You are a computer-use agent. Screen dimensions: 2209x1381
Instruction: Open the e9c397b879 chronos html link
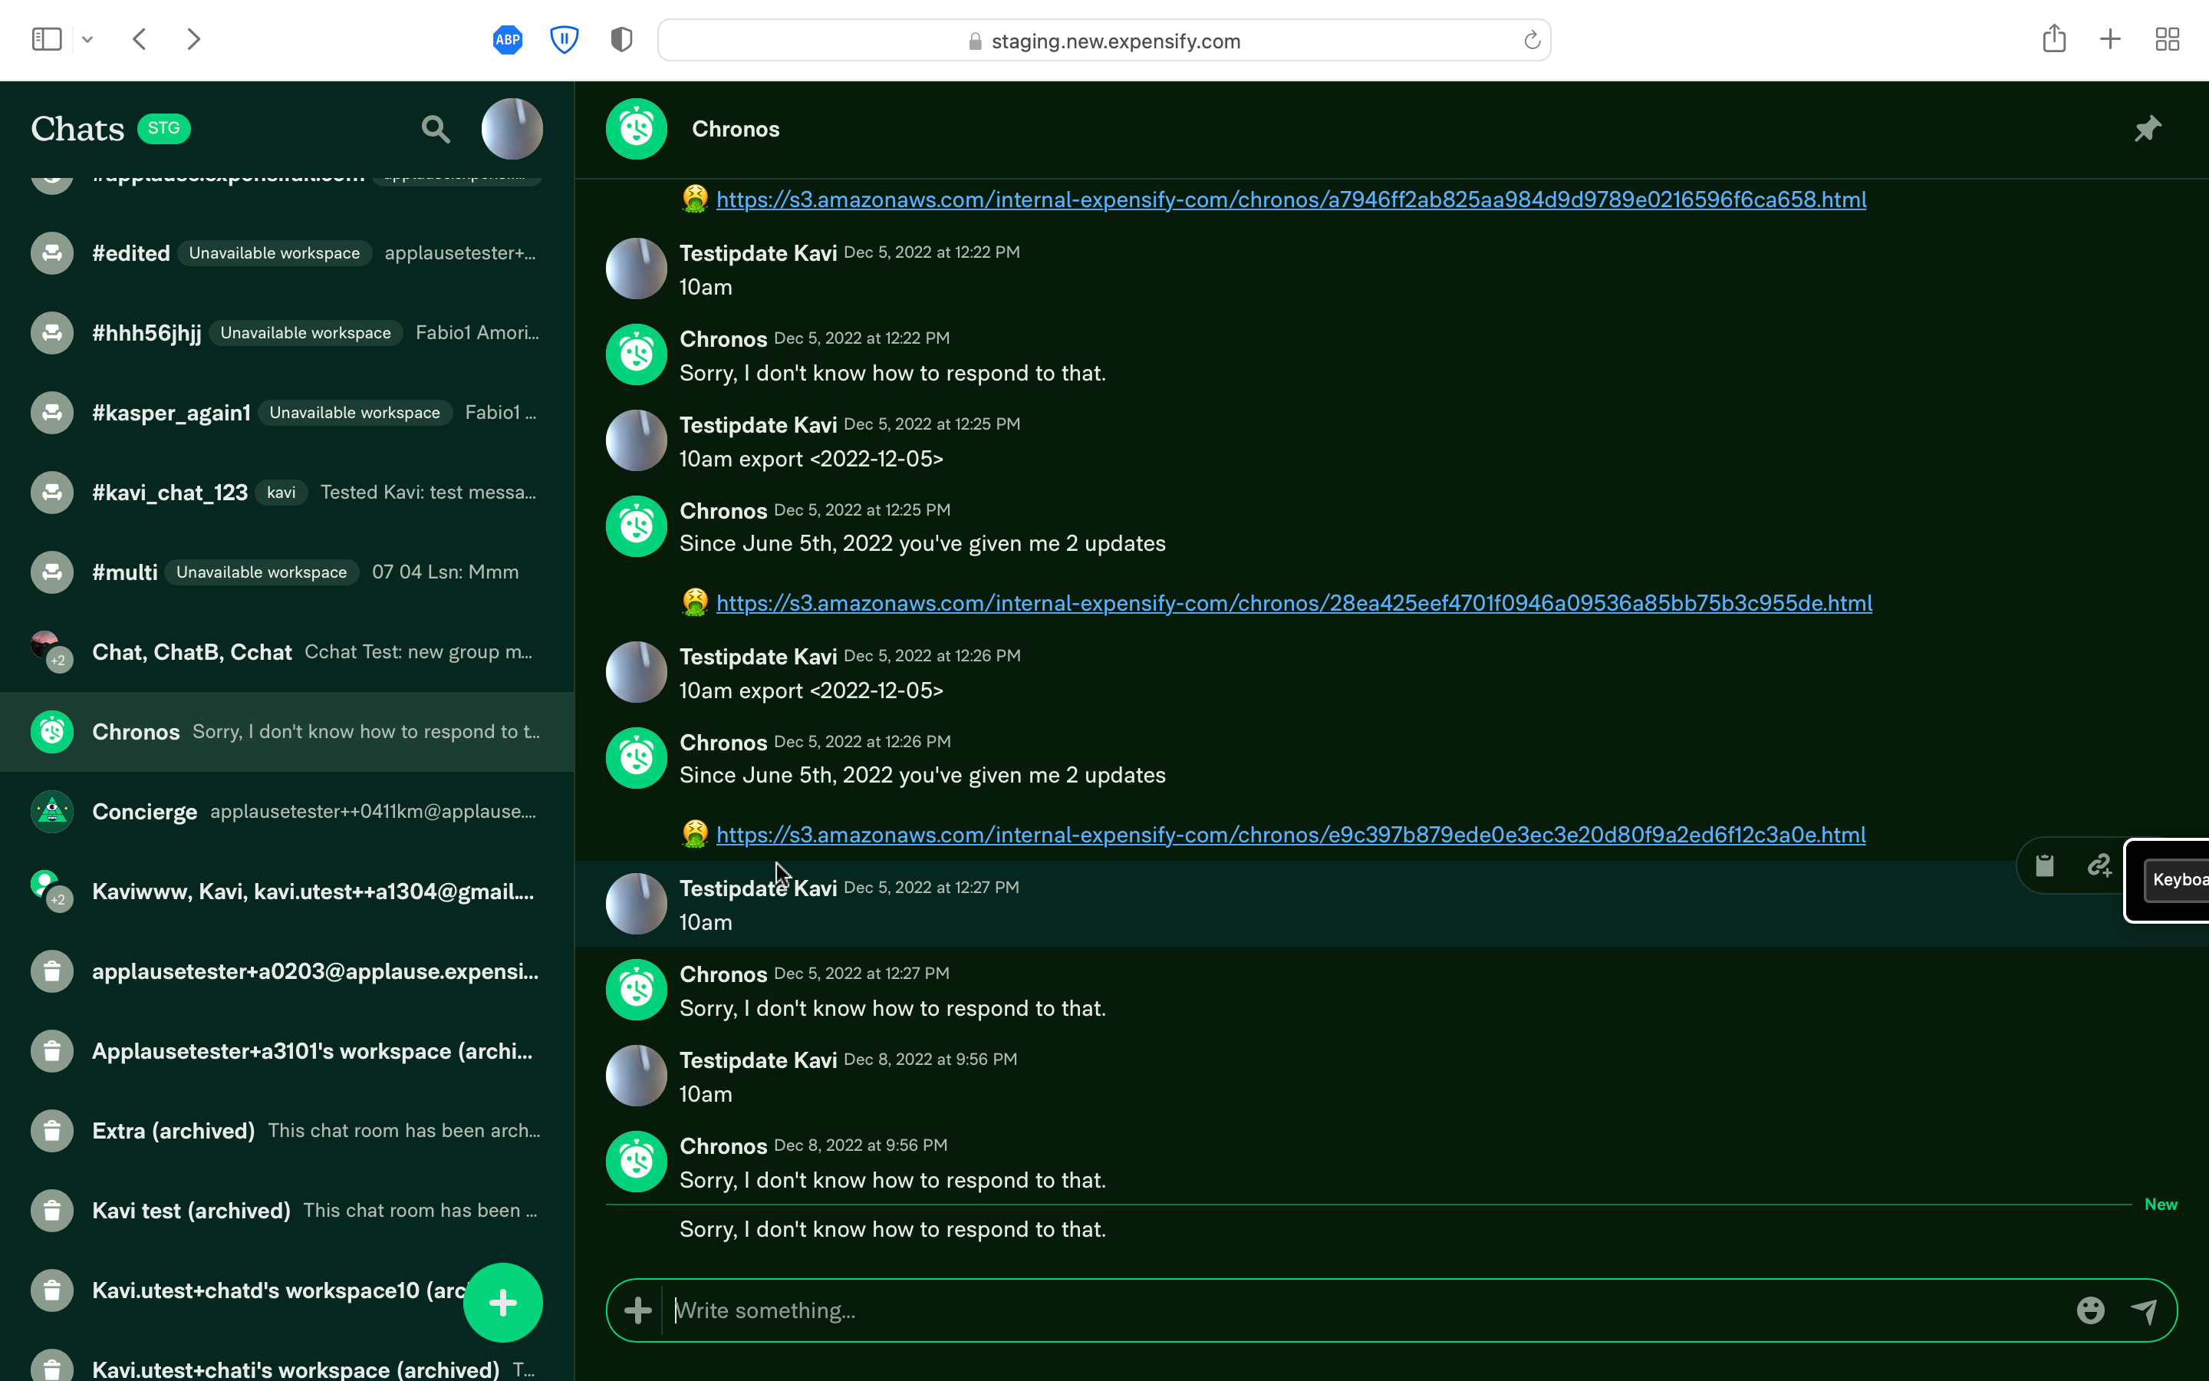tap(1290, 835)
